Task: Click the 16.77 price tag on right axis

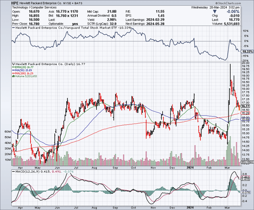Action: [x=245, y=106]
